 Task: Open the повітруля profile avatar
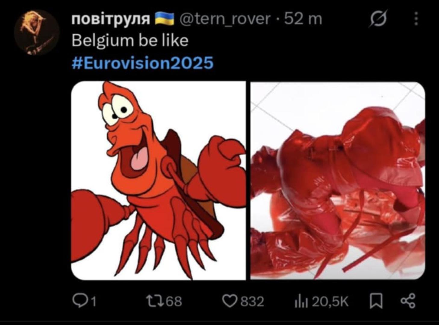tap(36, 32)
